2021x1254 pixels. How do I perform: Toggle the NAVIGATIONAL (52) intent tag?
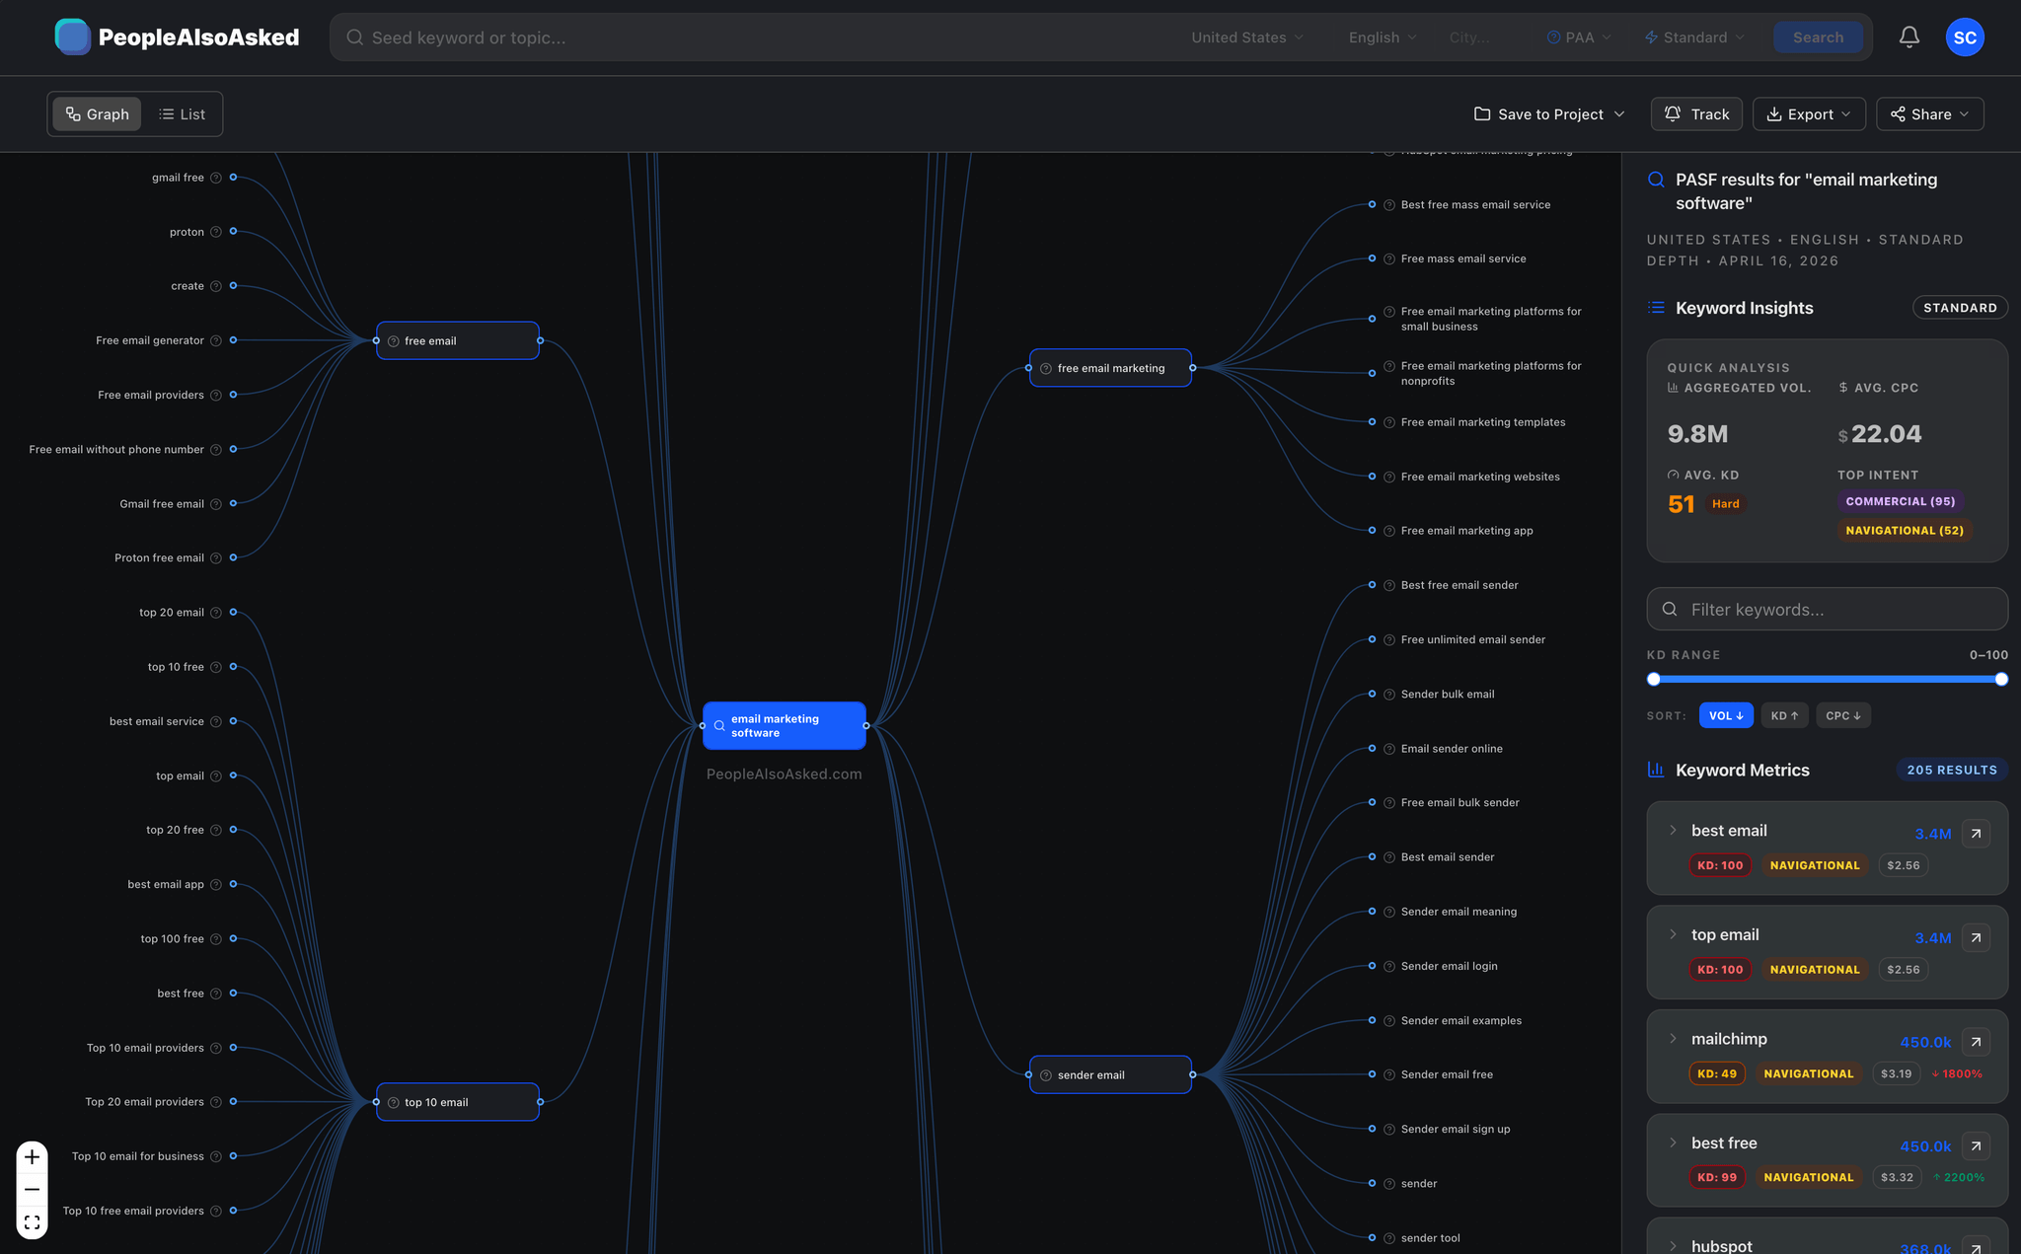pos(1905,531)
